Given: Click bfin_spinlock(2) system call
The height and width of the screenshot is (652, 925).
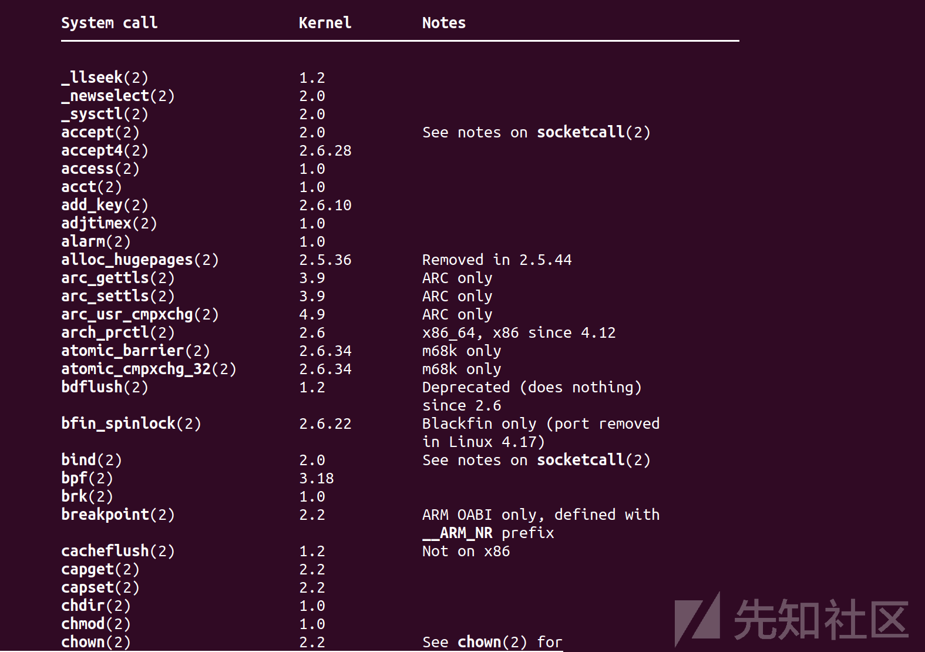Looking at the screenshot, I should (x=131, y=424).
